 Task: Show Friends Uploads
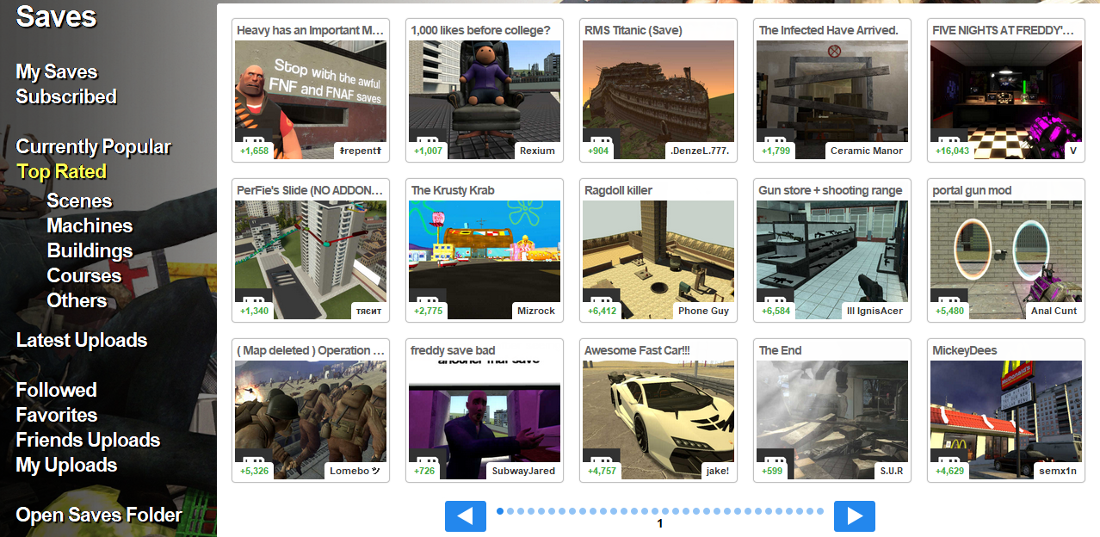click(88, 441)
